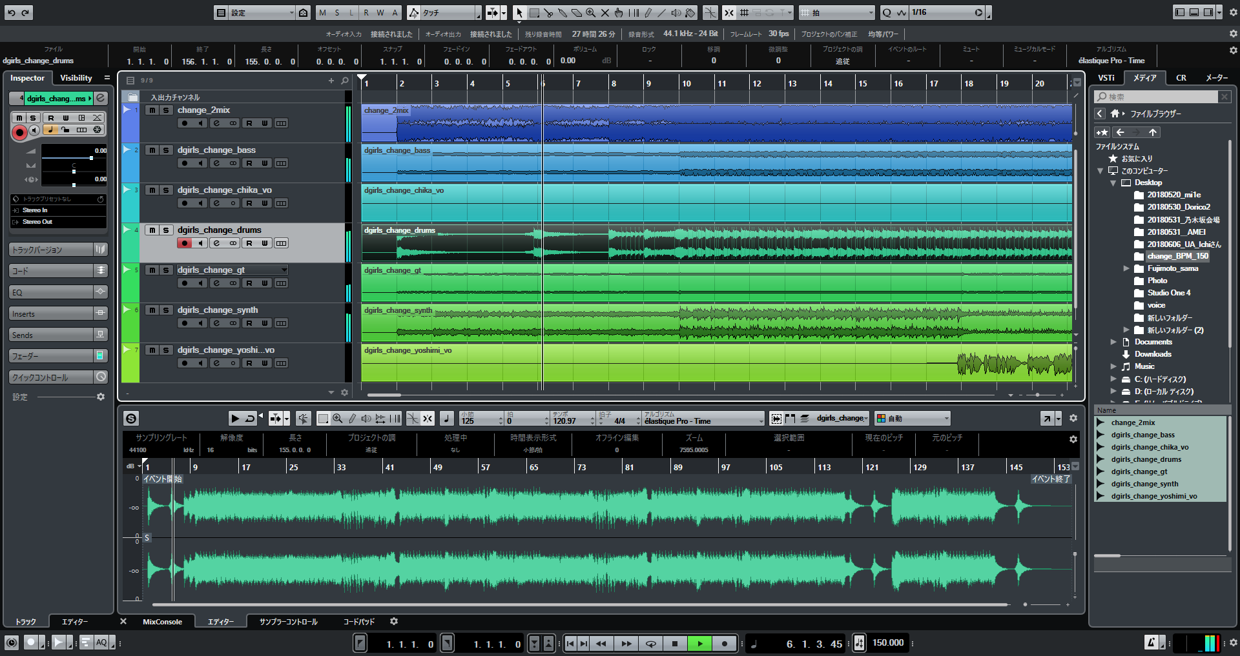Select the Color paint bucket tool

(x=690, y=12)
